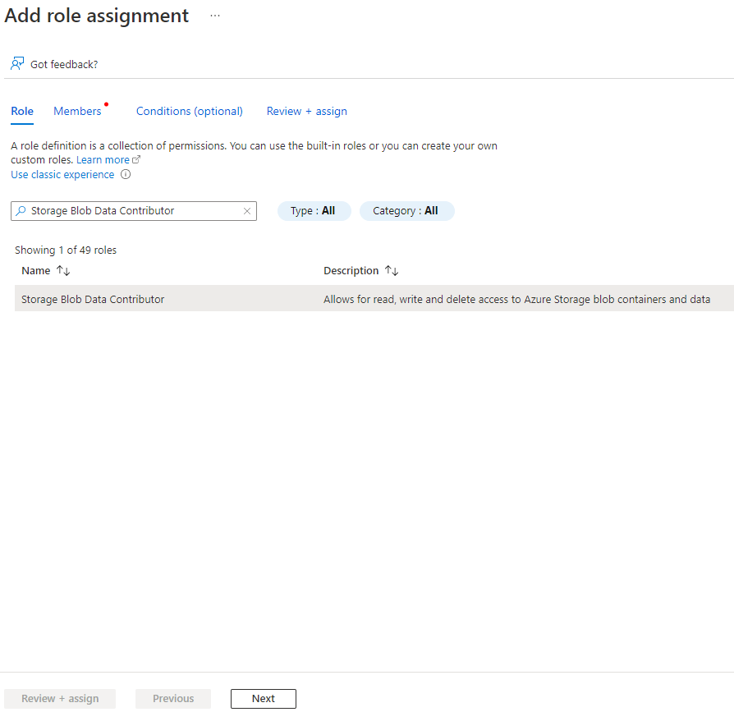Click the Next button
The height and width of the screenshot is (712, 734).
point(263,699)
